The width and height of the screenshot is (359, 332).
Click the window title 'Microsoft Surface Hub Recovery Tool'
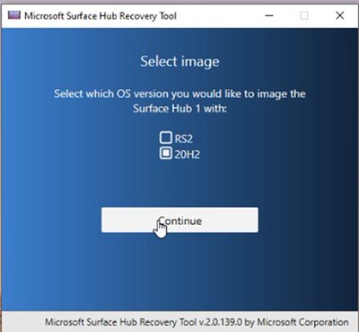coord(101,15)
